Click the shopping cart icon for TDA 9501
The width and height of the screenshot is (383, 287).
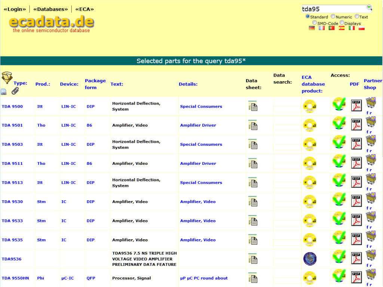coord(371,122)
